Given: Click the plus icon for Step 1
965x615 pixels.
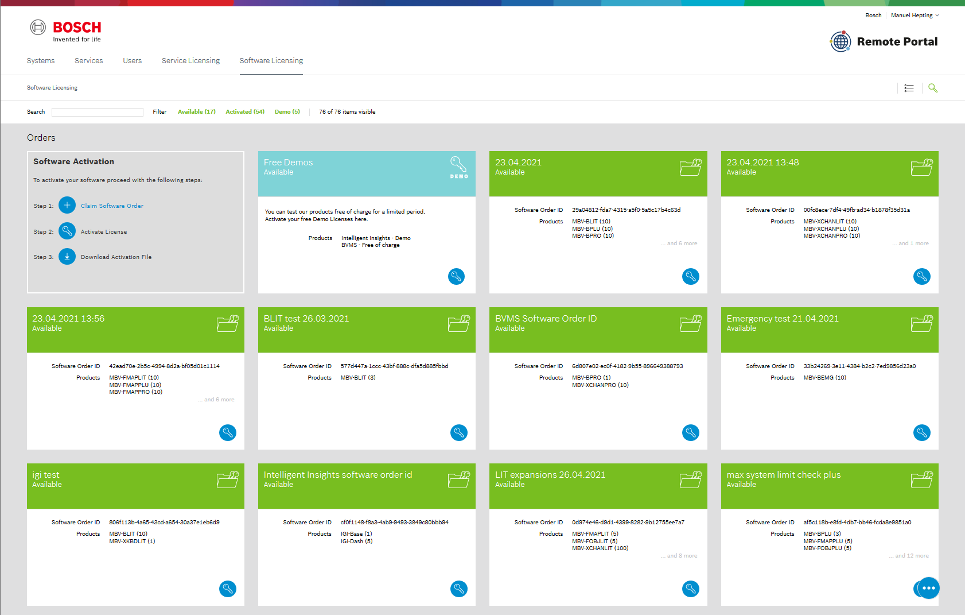Looking at the screenshot, I should (67, 206).
